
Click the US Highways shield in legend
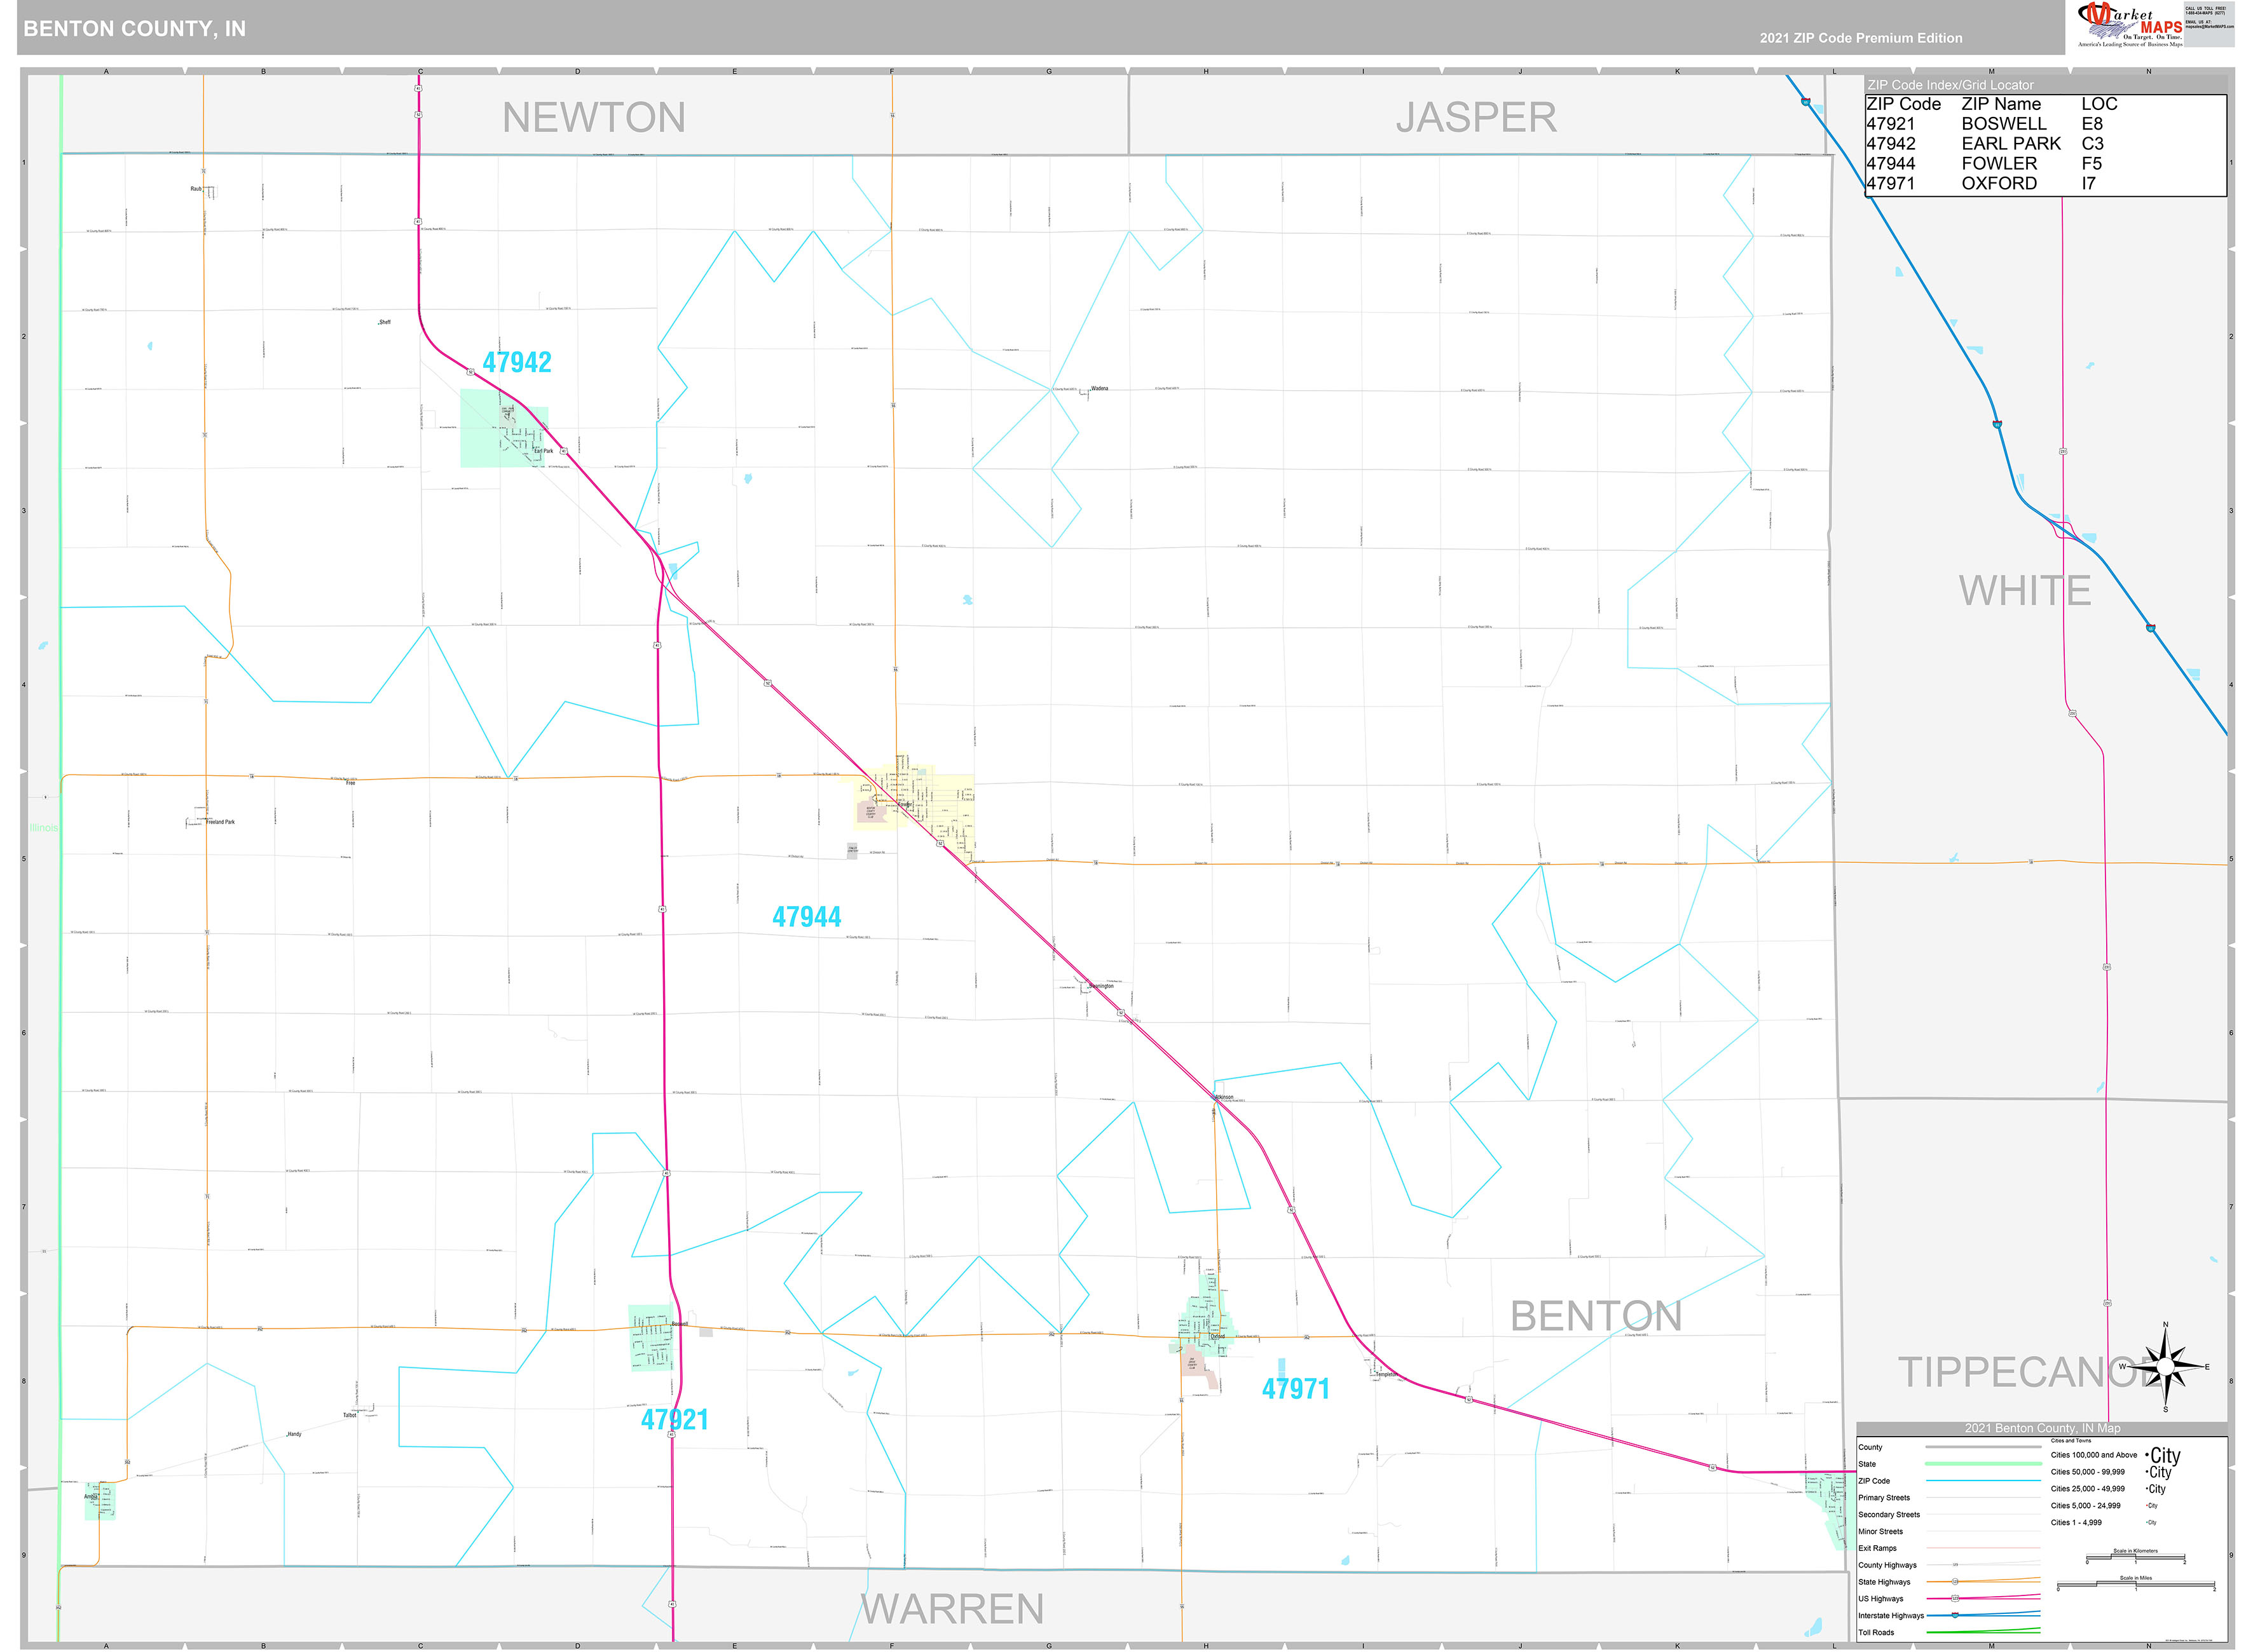pos(1955,1599)
